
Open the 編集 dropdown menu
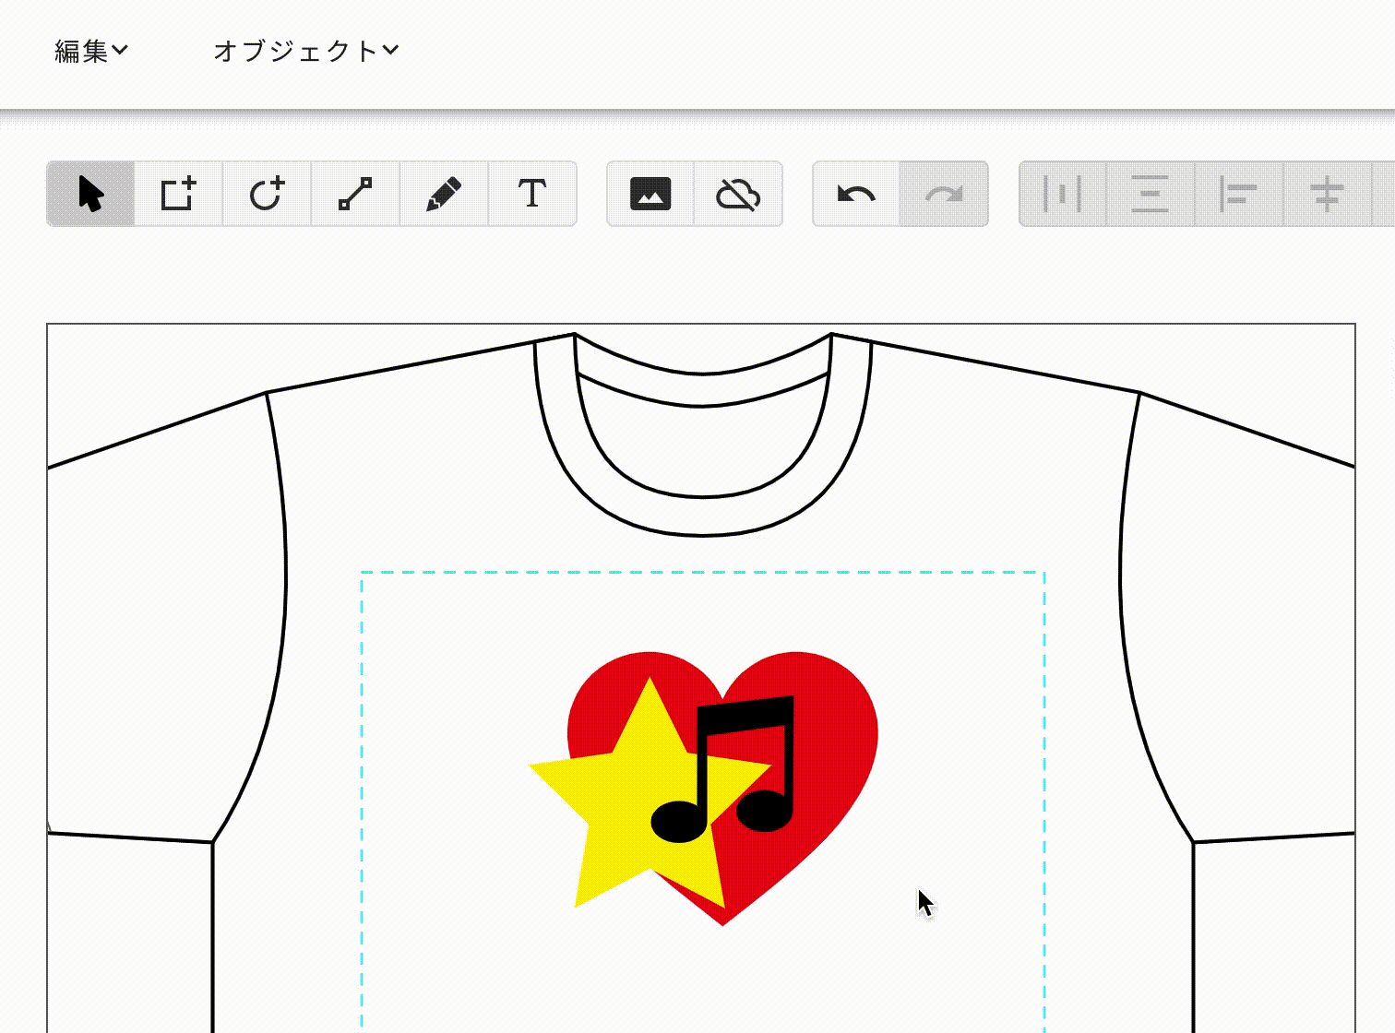pyautogui.click(x=90, y=52)
